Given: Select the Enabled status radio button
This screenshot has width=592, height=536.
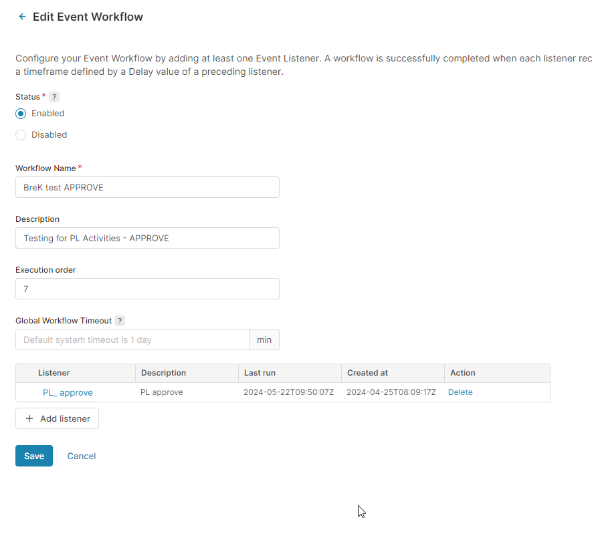Looking at the screenshot, I should (21, 114).
